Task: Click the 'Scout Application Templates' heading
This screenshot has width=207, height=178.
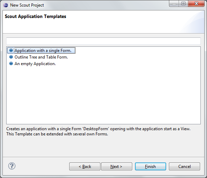Action: pyautogui.click(x=35, y=16)
